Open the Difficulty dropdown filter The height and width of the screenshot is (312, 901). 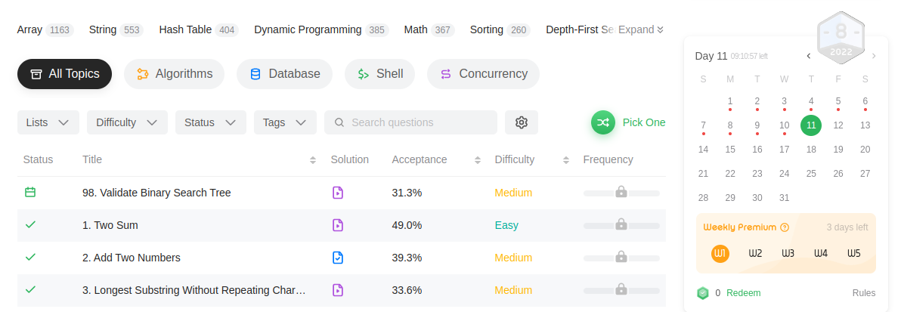coord(126,122)
